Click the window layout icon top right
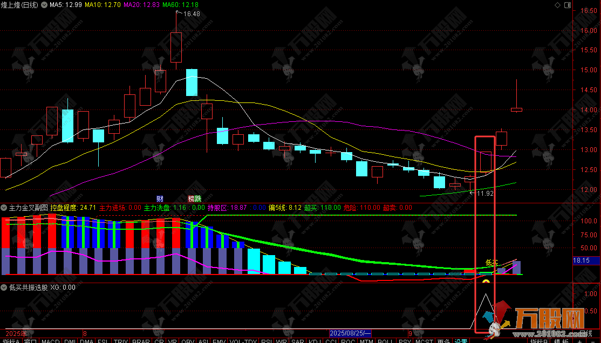This screenshot has width=601, height=343. (568, 5)
